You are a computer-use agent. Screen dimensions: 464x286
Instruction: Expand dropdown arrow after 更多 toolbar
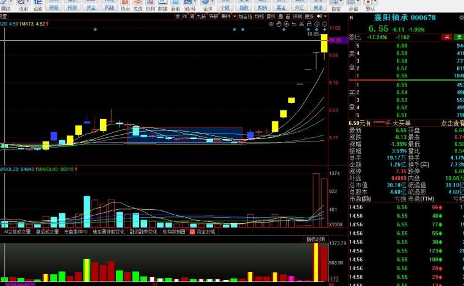(x=325, y=16)
